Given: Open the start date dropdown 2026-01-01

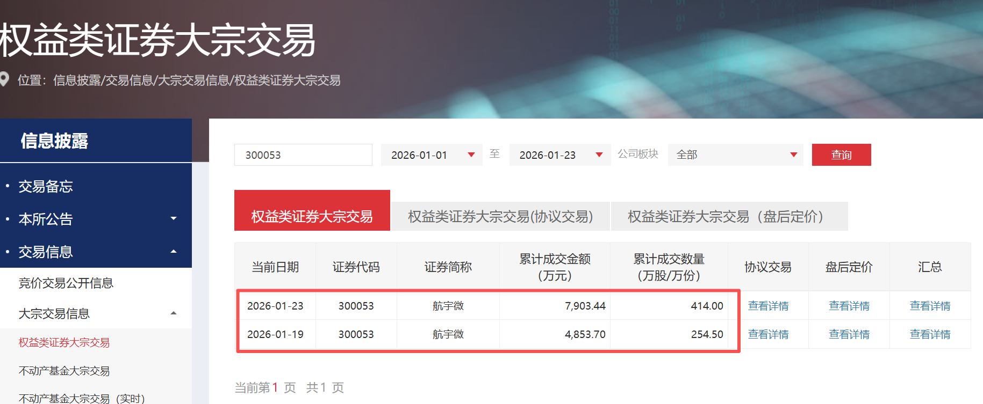Looking at the screenshot, I should coord(432,155).
